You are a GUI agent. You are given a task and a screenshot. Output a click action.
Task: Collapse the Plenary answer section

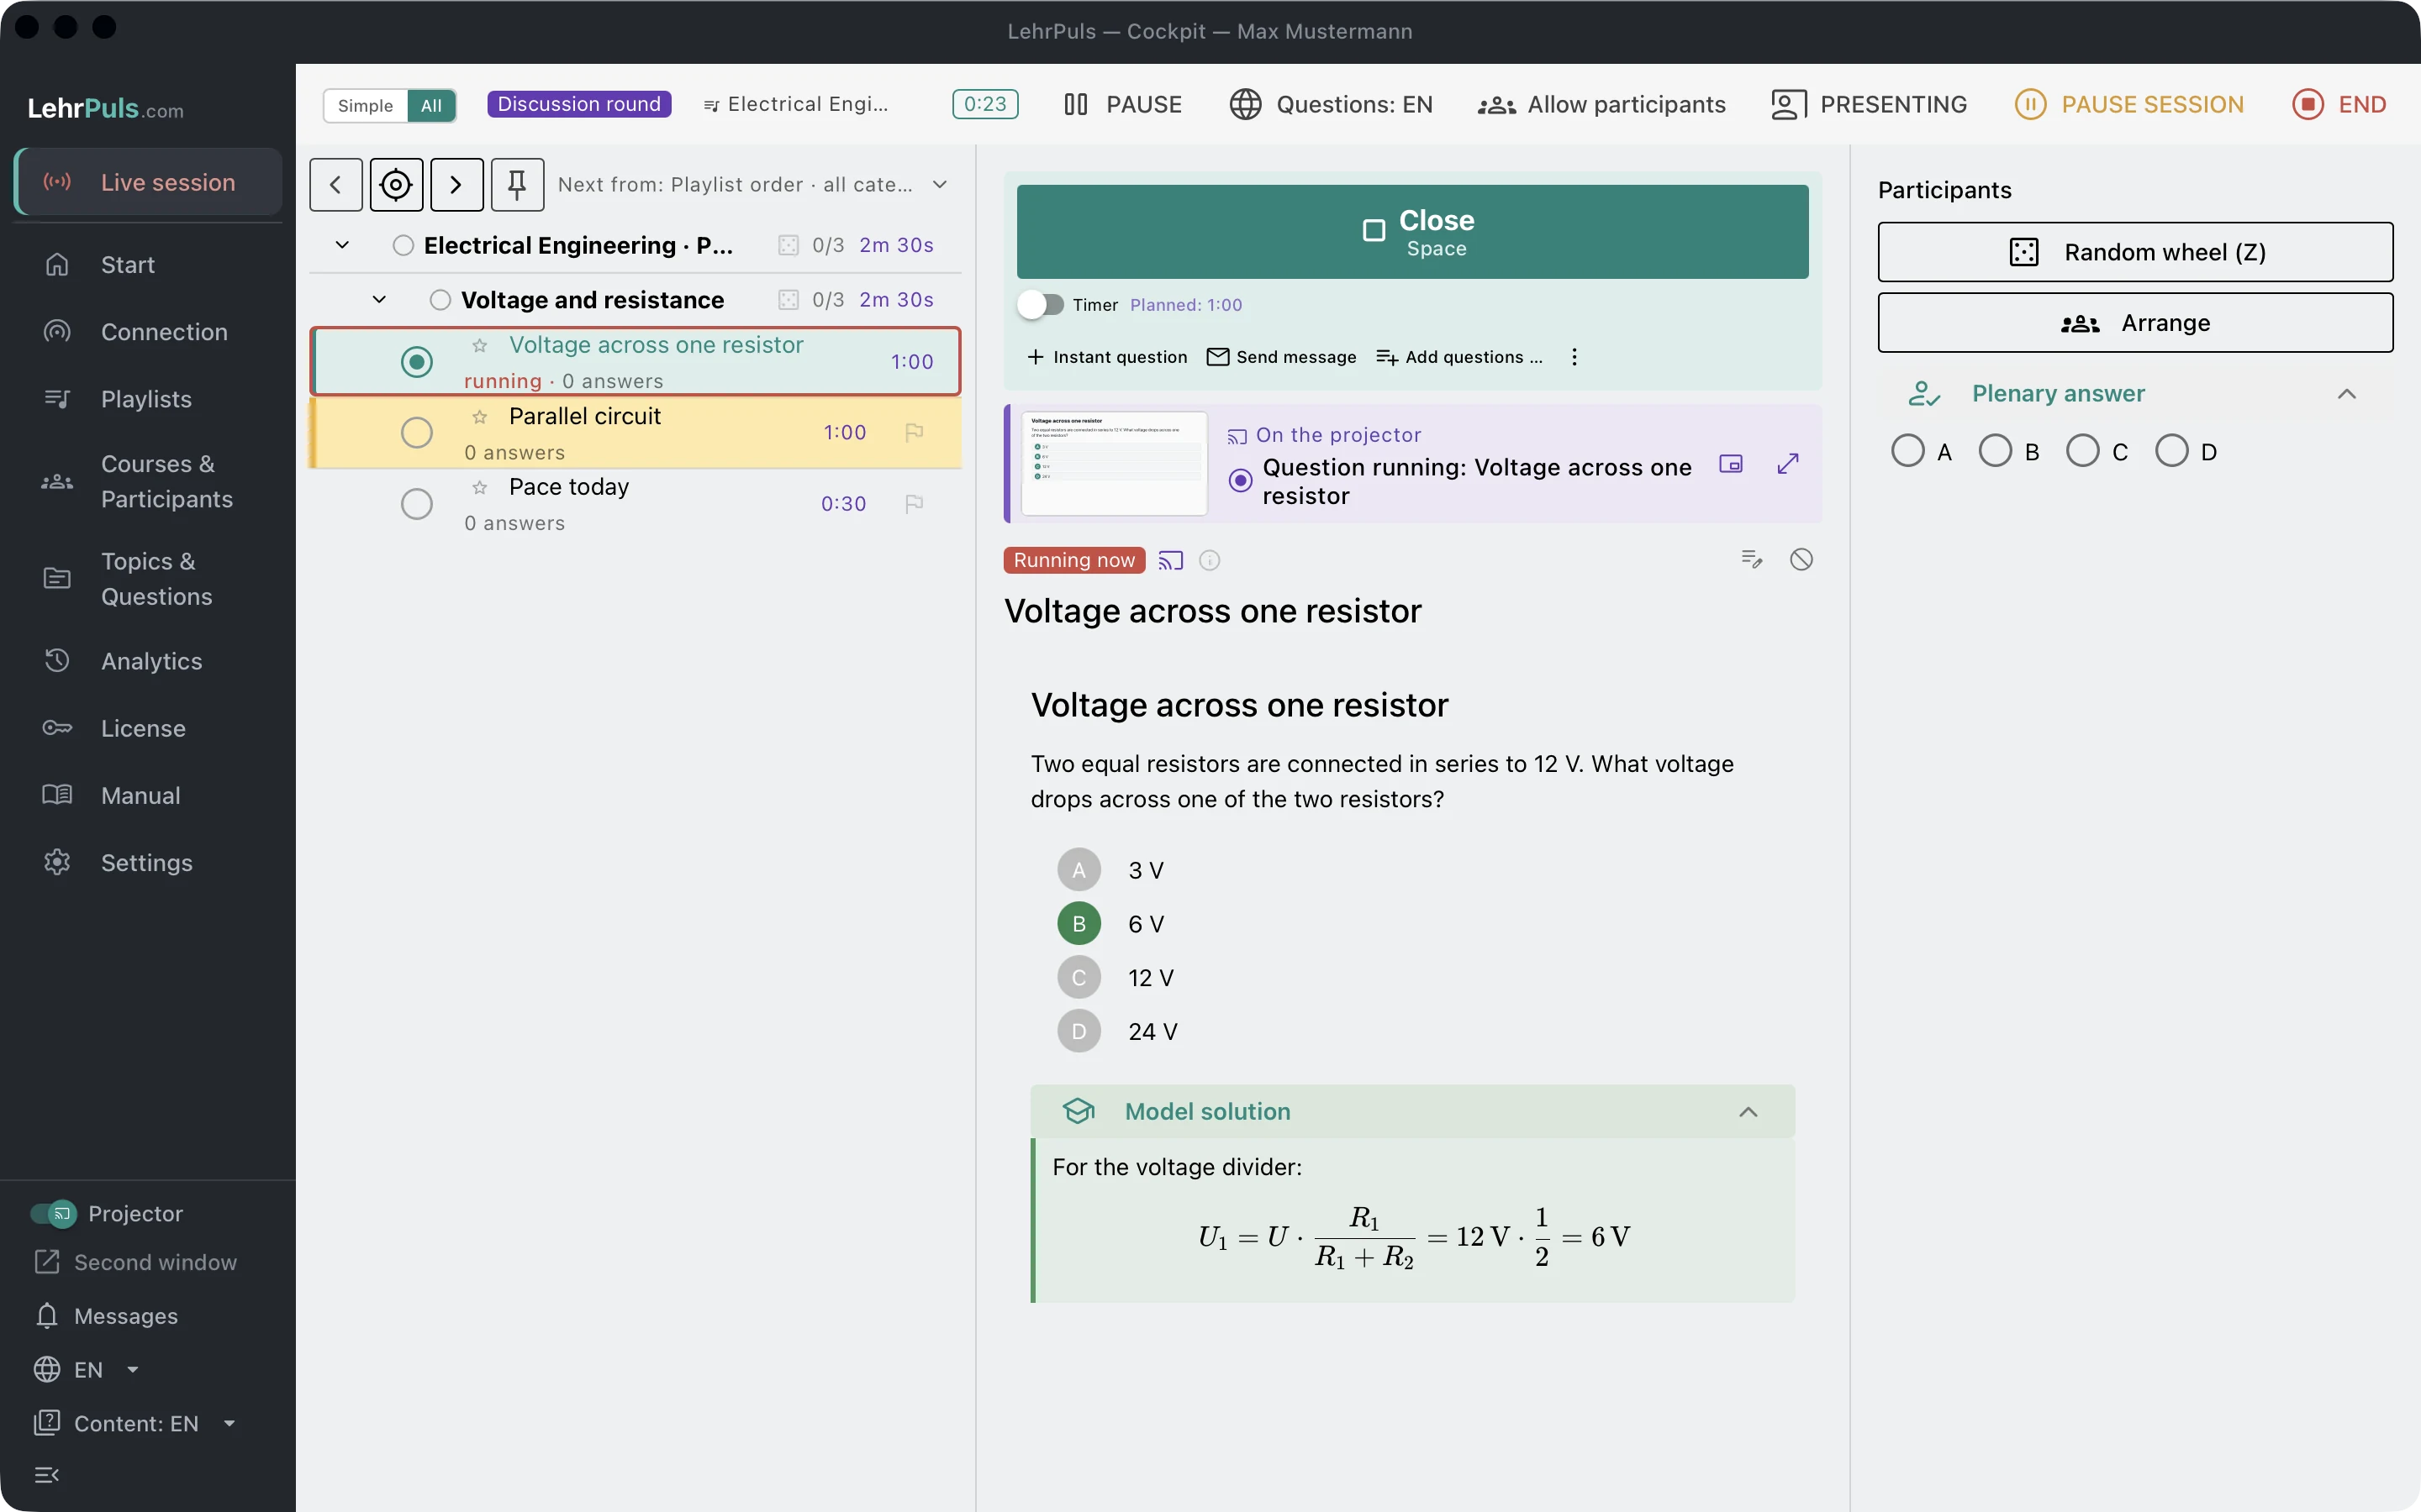tap(2346, 394)
